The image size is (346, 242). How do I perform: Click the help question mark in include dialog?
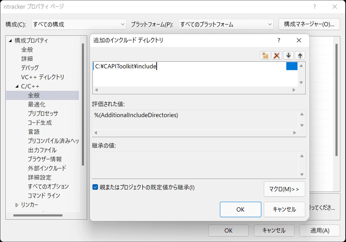coord(279,40)
